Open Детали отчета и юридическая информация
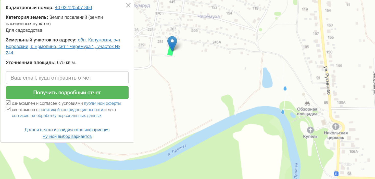 click(x=67, y=130)
